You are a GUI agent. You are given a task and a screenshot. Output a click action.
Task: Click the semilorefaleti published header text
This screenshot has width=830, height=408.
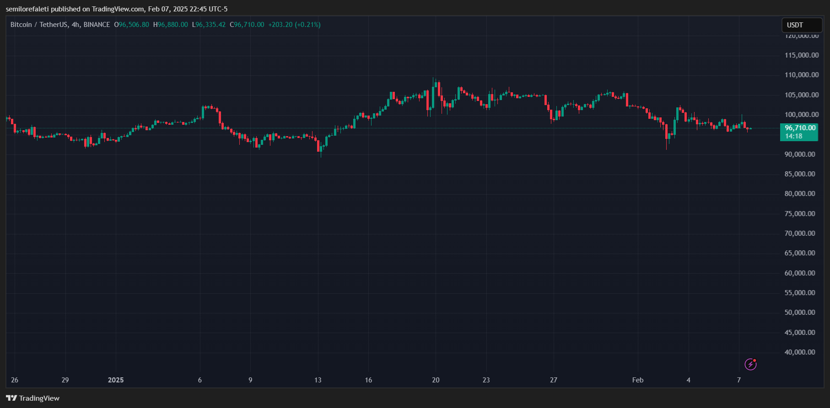pos(116,9)
